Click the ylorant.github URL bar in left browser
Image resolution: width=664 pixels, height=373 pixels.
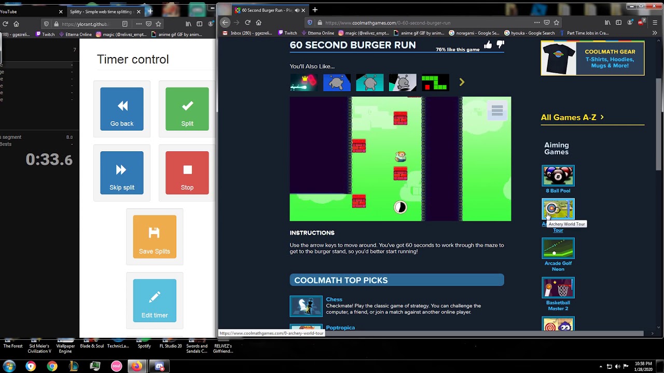85,24
